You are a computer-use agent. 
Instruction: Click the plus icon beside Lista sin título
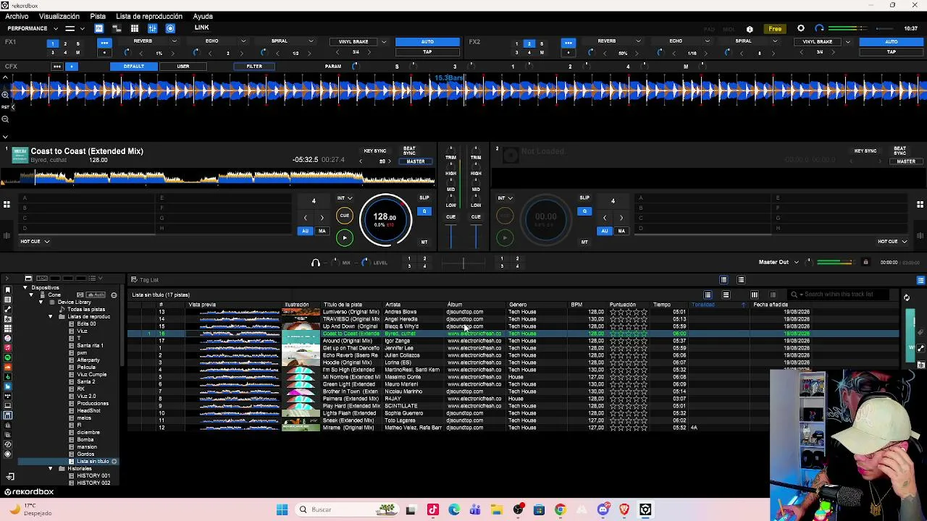click(x=114, y=462)
